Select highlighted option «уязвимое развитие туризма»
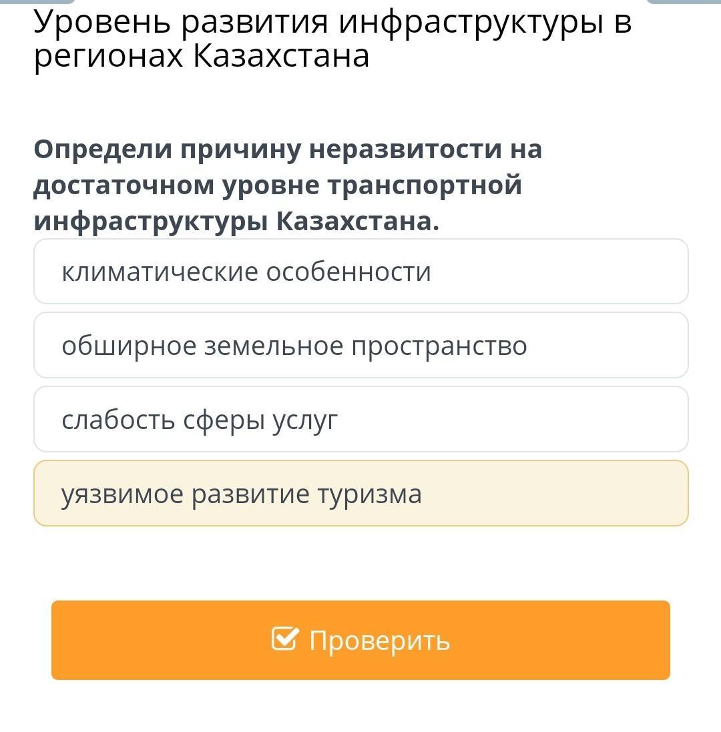This screenshot has height=732, width=721. [x=361, y=493]
